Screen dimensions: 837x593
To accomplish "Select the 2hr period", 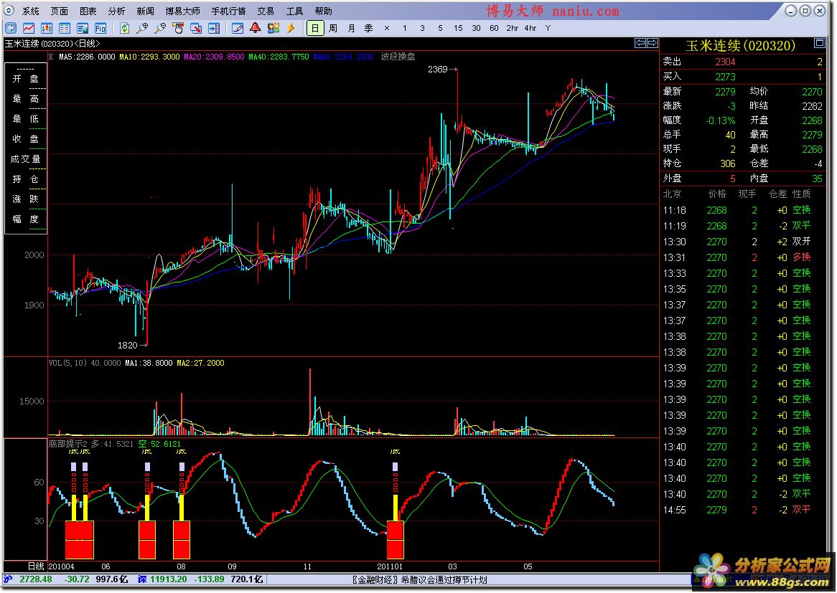I will (513, 28).
